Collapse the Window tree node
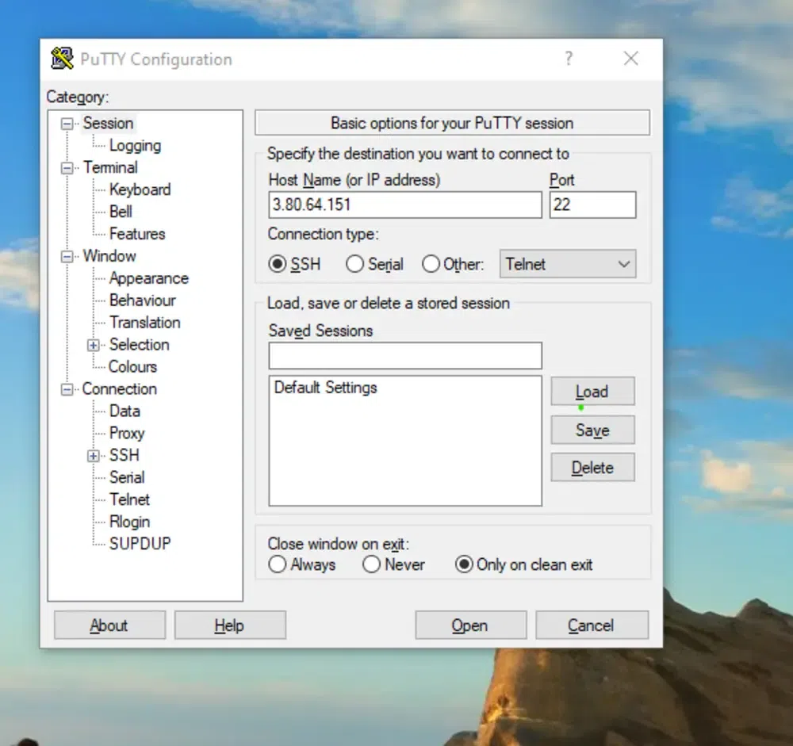Viewport: 793px width, 746px height. tap(67, 256)
